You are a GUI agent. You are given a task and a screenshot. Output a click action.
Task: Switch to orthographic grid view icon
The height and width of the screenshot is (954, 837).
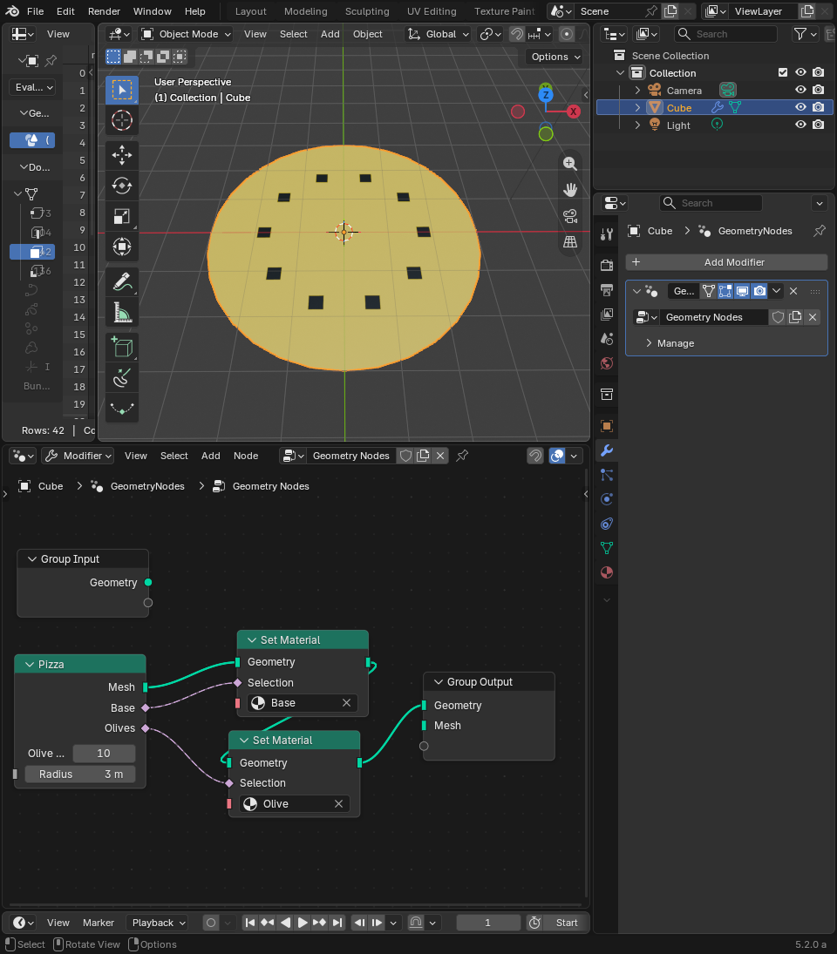[x=569, y=242]
